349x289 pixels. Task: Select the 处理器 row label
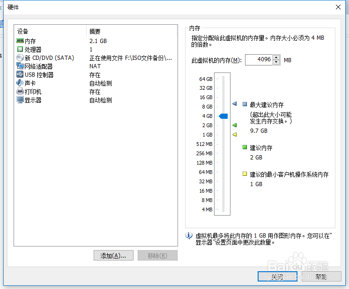click(33, 50)
